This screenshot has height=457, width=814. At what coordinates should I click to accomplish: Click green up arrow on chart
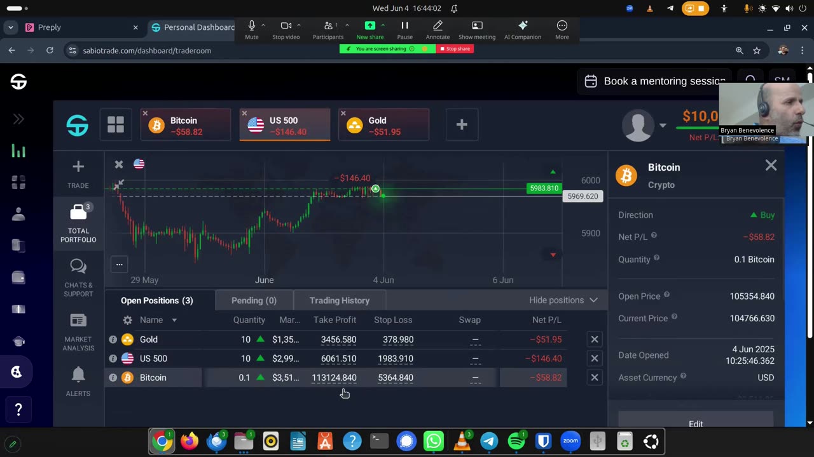(x=553, y=172)
